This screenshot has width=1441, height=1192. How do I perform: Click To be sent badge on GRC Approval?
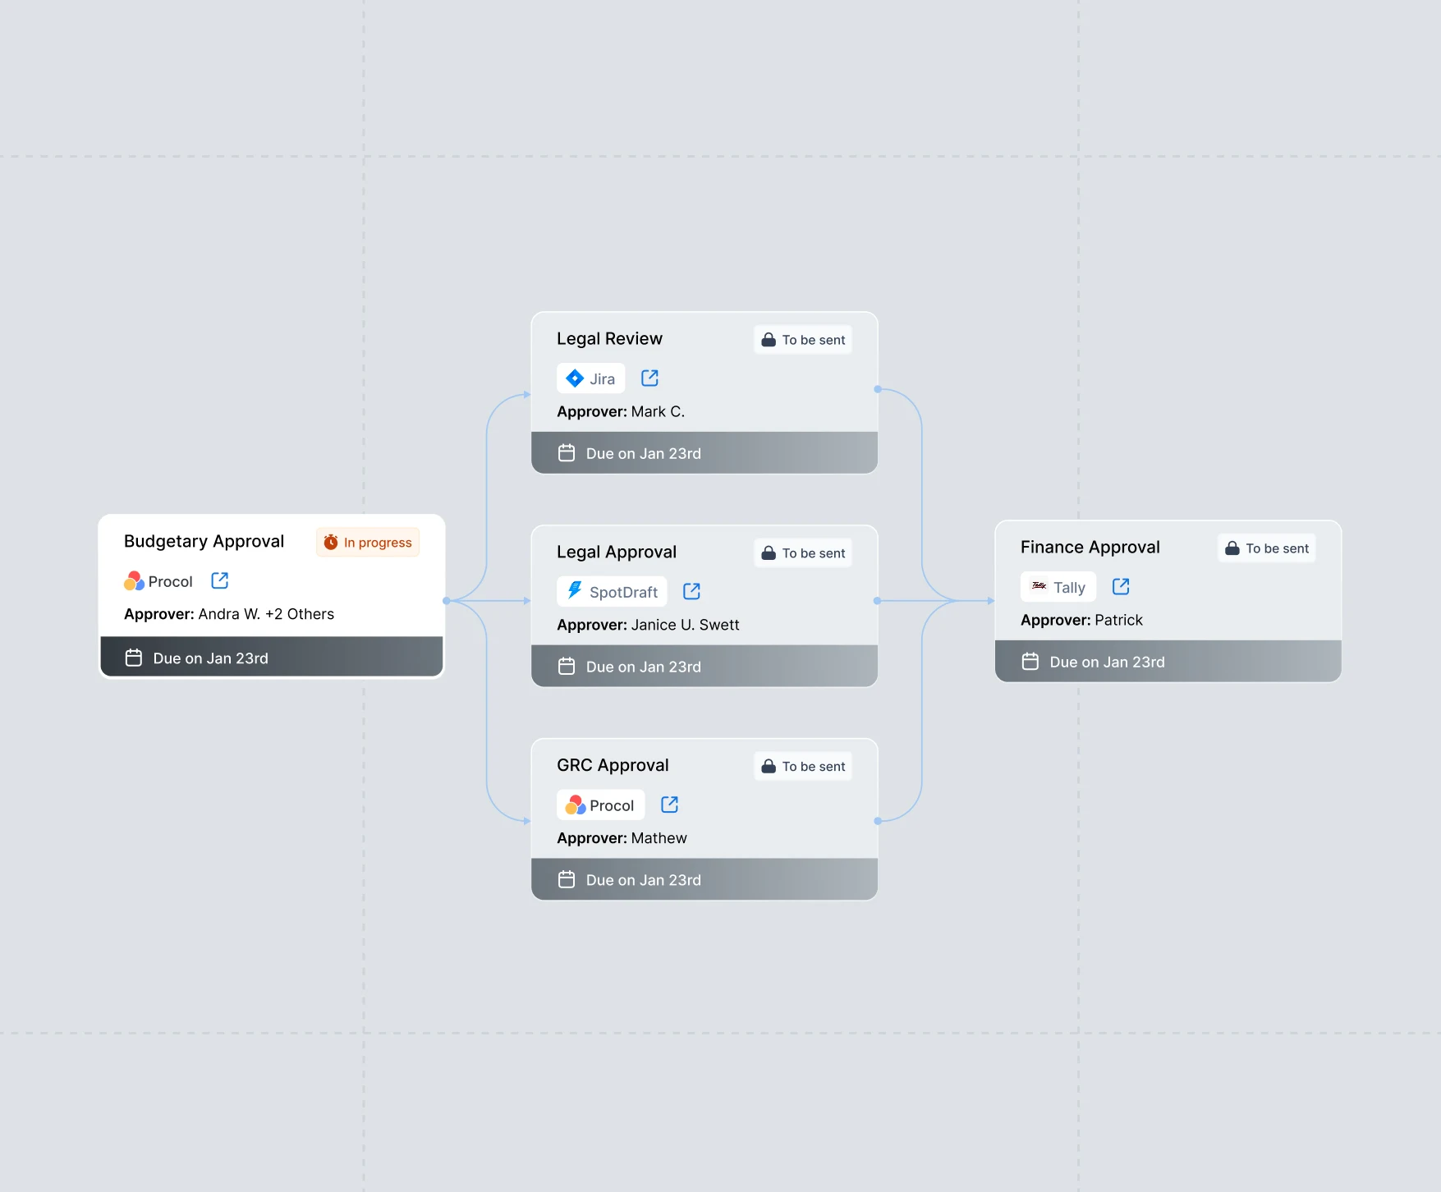click(803, 767)
